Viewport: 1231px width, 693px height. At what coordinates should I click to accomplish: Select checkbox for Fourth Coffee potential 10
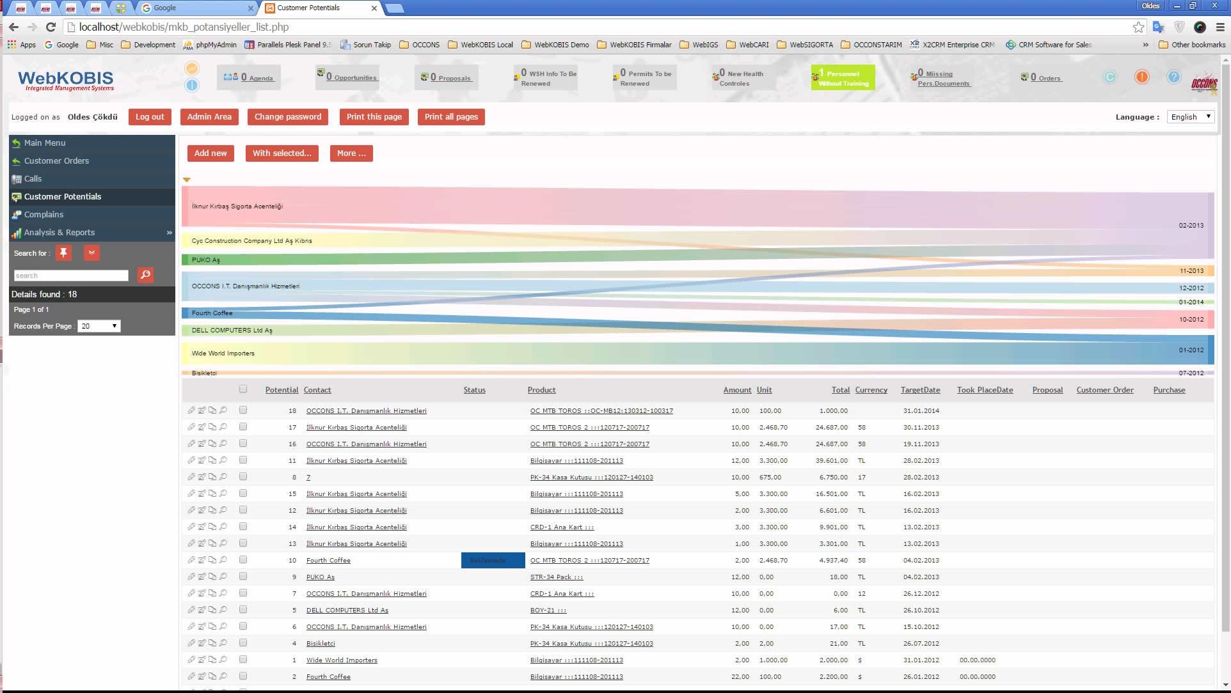click(243, 560)
